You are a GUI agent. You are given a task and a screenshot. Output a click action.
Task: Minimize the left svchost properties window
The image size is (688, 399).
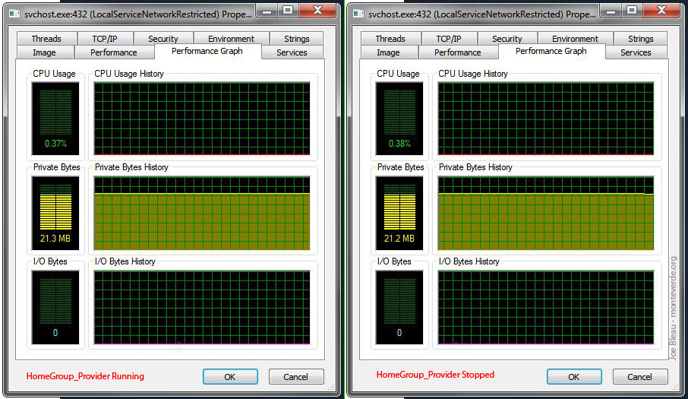(x=267, y=11)
